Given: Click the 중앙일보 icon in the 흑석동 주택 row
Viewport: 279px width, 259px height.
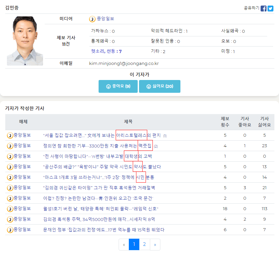Looking at the screenshot, I should click(x=10, y=219).
